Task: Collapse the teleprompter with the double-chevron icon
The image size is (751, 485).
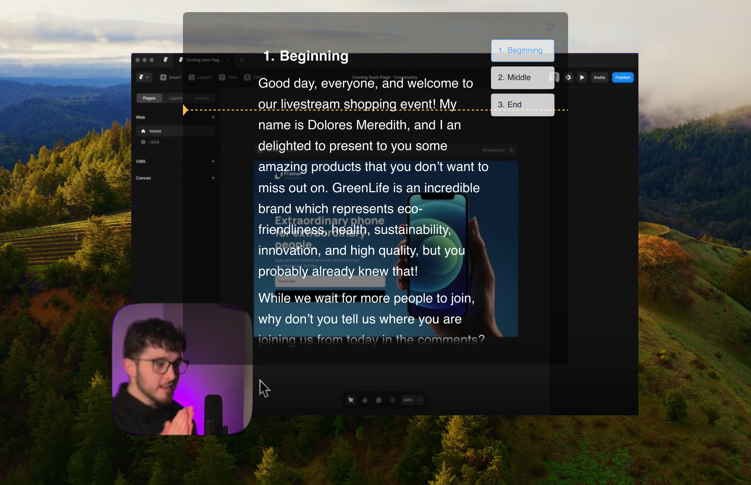Action: tap(549, 26)
